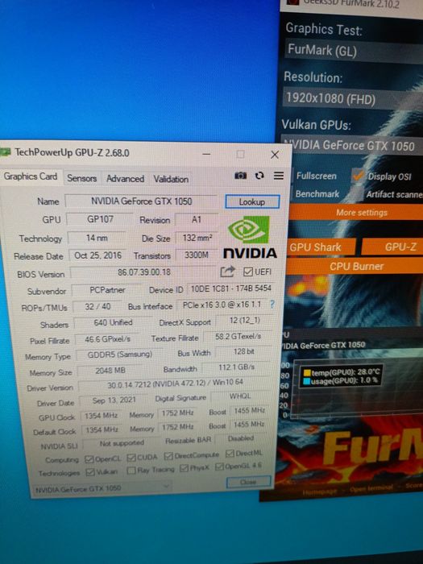
Task: Click the GPU-Z refresh icon
Action: point(259,176)
